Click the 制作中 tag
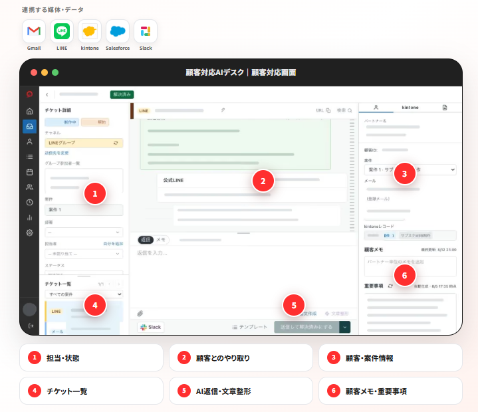Image resolution: width=478 pixels, height=412 pixels. click(x=62, y=122)
